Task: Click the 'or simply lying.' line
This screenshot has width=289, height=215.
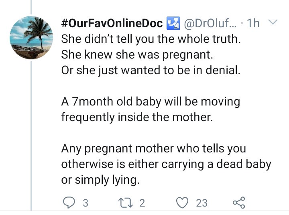Action: (x=100, y=180)
